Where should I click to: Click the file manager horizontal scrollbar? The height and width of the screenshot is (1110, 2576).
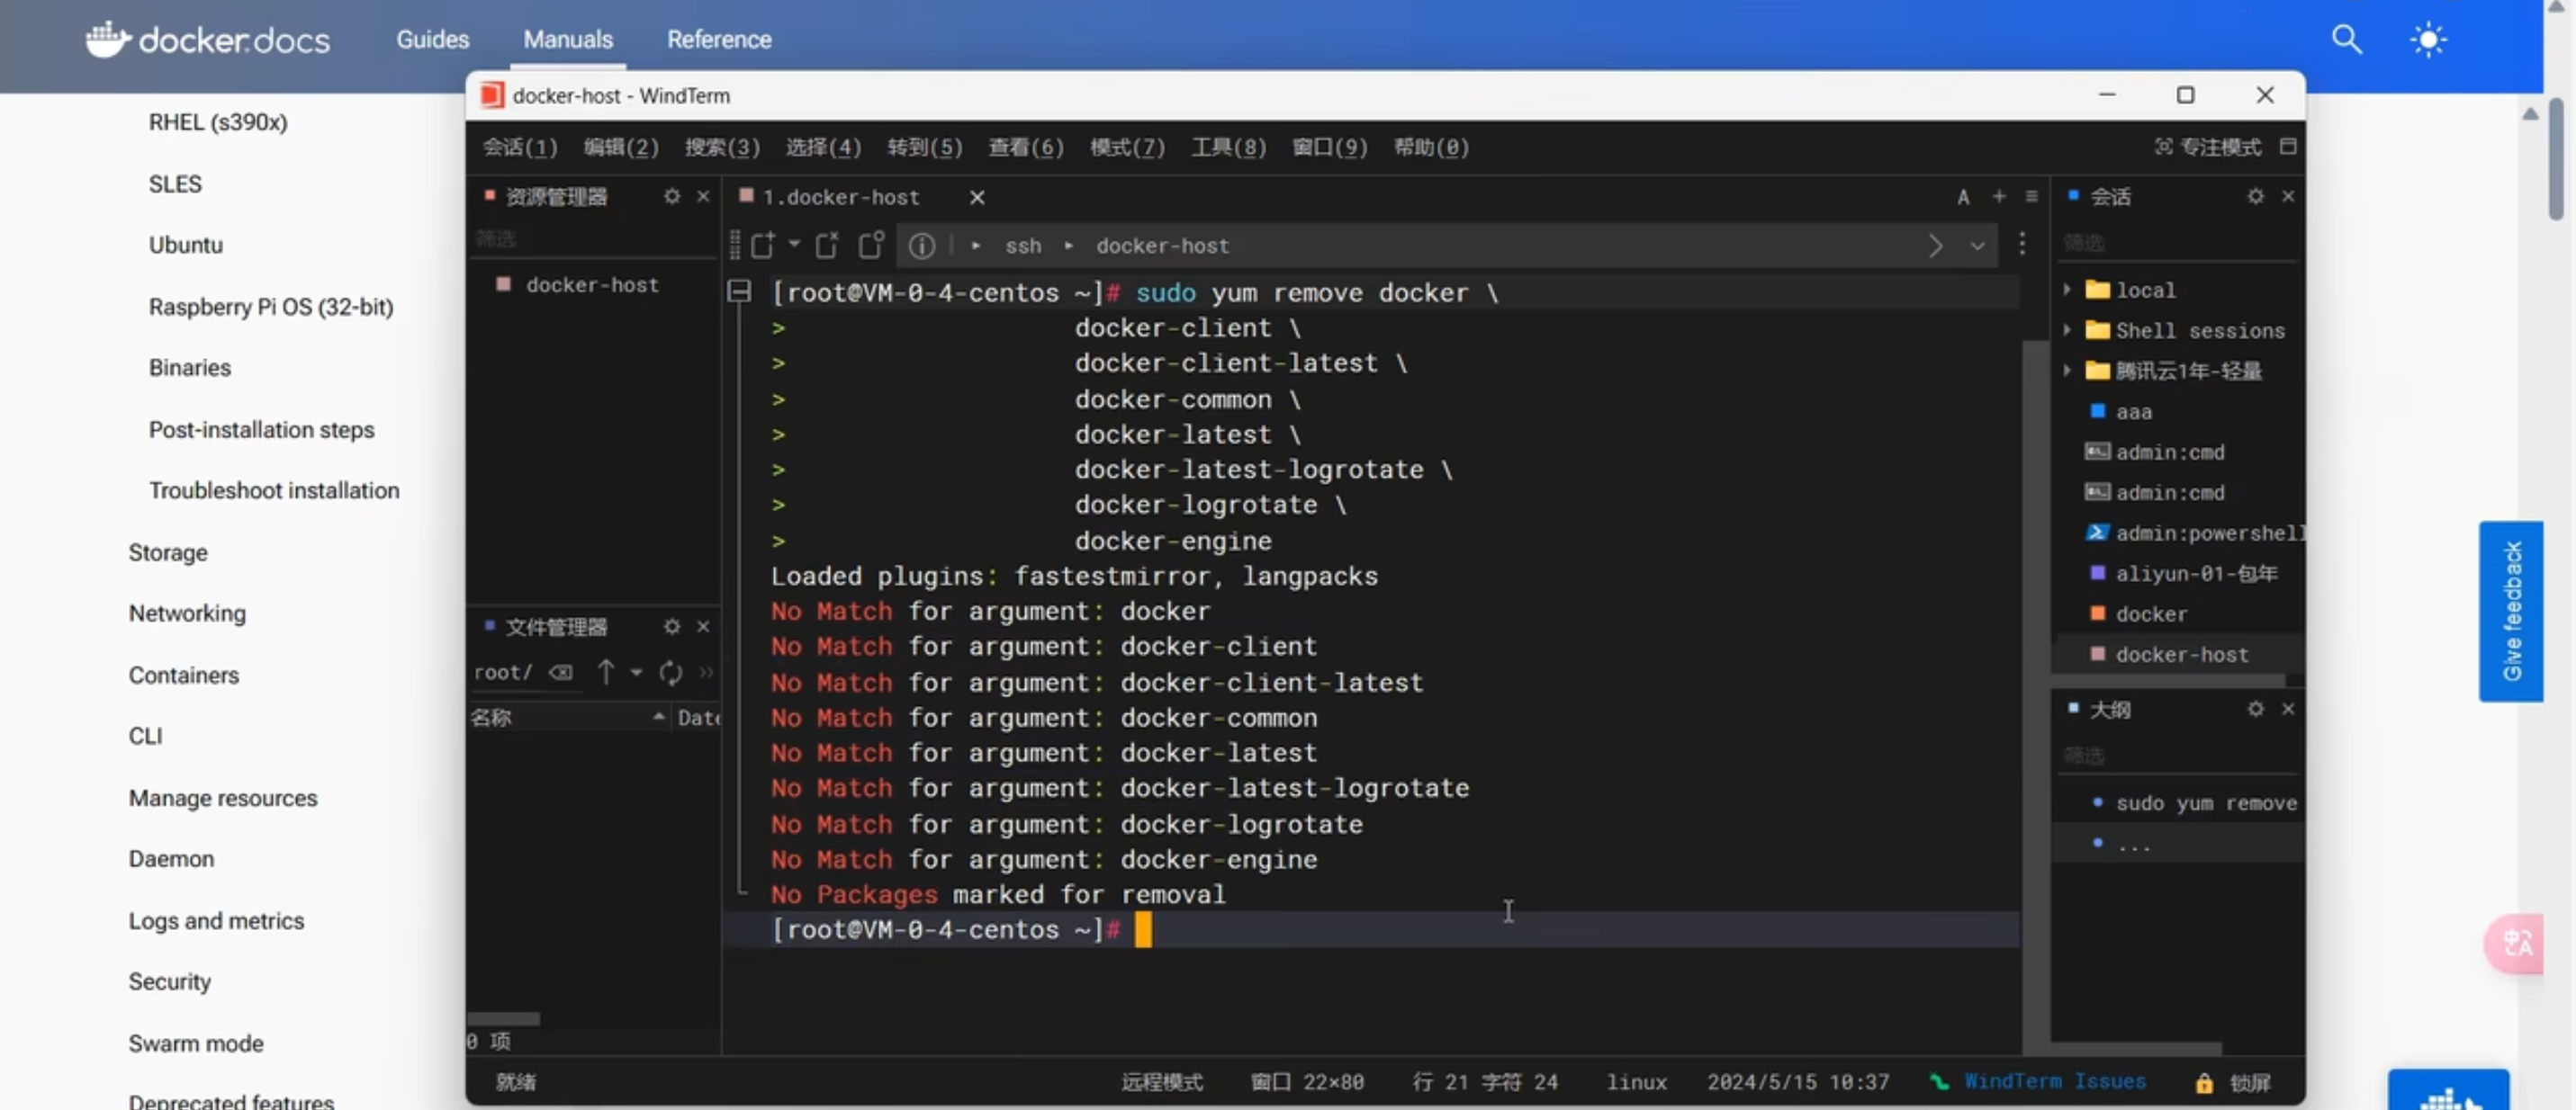(x=504, y=1019)
